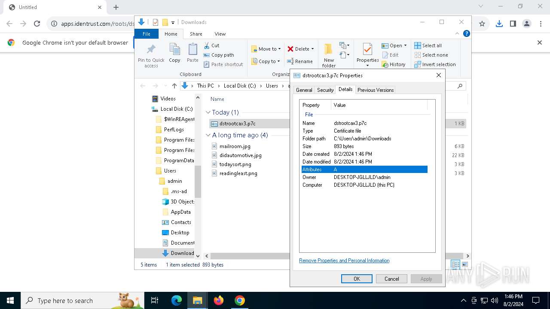Click Chrome bookmark star icon
The height and width of the screenshot is (309, 550).
tap(482, 24)
